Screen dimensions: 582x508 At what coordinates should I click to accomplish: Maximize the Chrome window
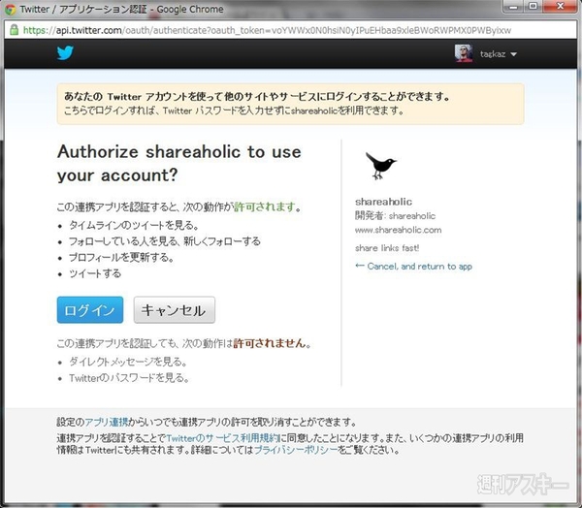533,7
